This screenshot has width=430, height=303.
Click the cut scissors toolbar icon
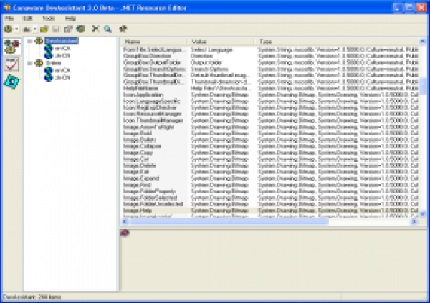[x=95, y=29]
